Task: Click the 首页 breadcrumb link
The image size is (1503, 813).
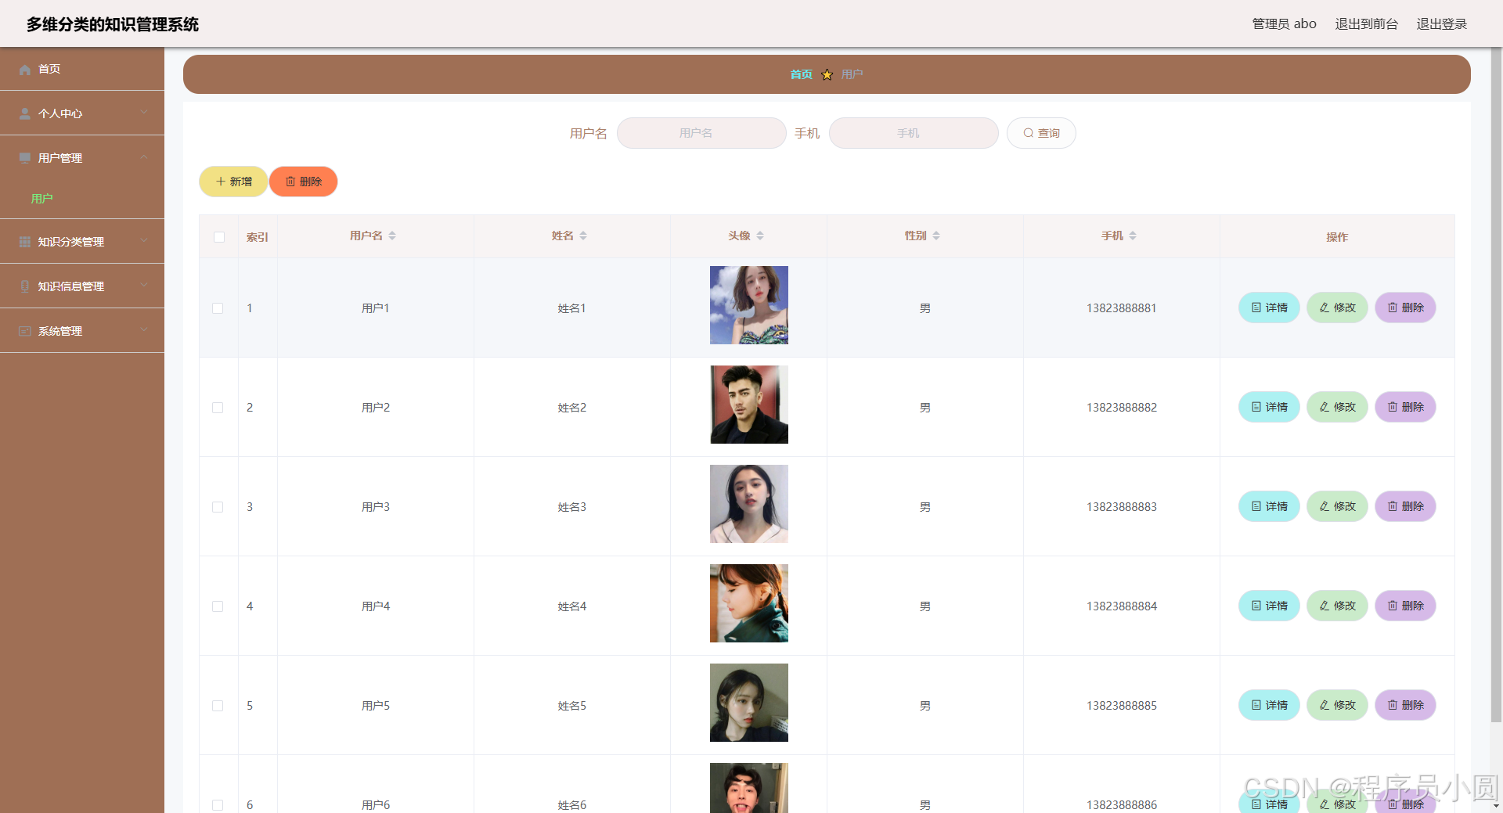Action: (x=801, y=74)
